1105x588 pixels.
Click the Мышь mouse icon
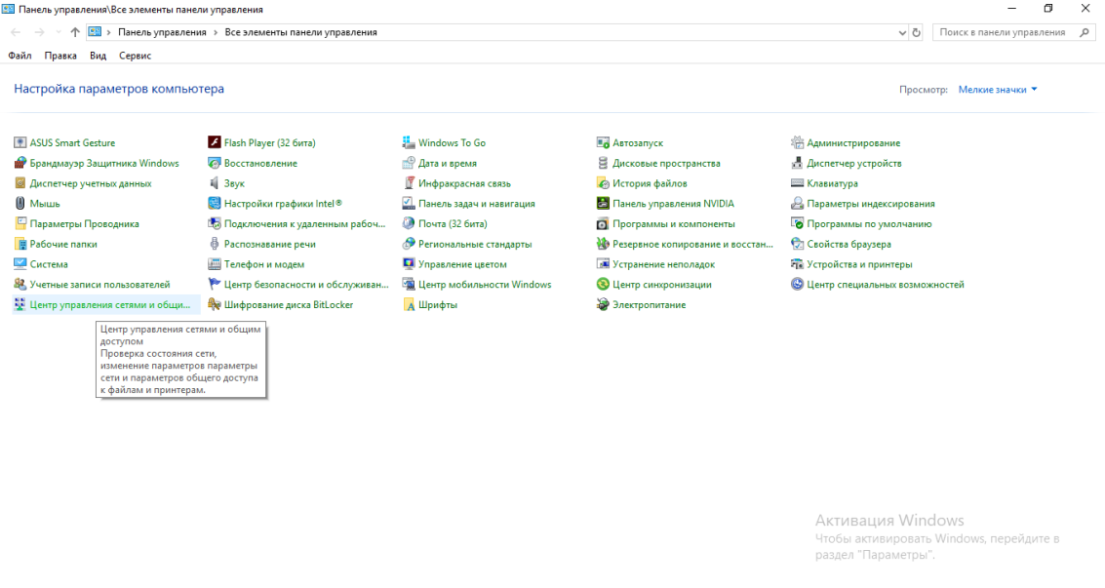pos(20,204)
